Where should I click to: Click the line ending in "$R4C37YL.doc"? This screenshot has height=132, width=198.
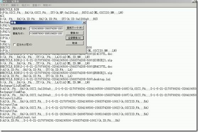56,67
